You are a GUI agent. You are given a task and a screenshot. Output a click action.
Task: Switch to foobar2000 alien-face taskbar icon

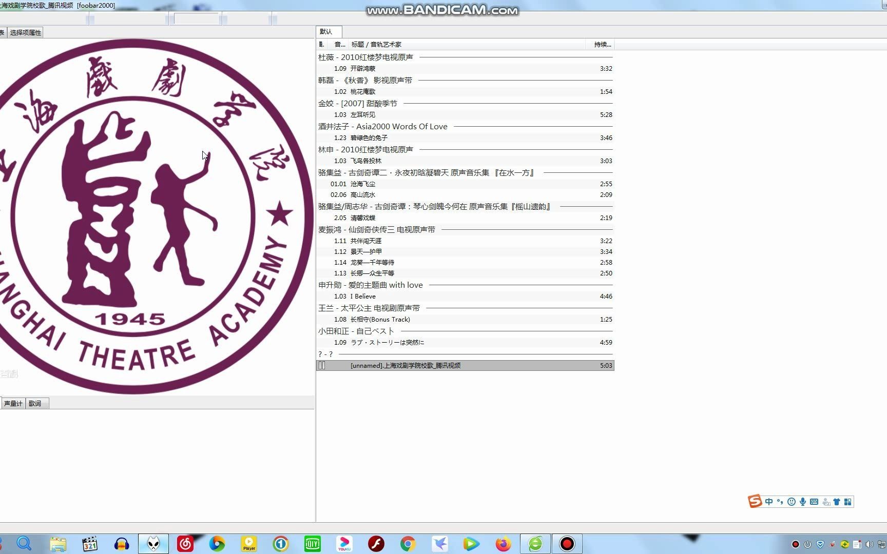(153, 544)
